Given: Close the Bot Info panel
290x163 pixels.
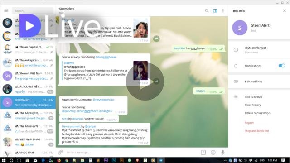Looking at the screenshot, I should coord(285,11).
